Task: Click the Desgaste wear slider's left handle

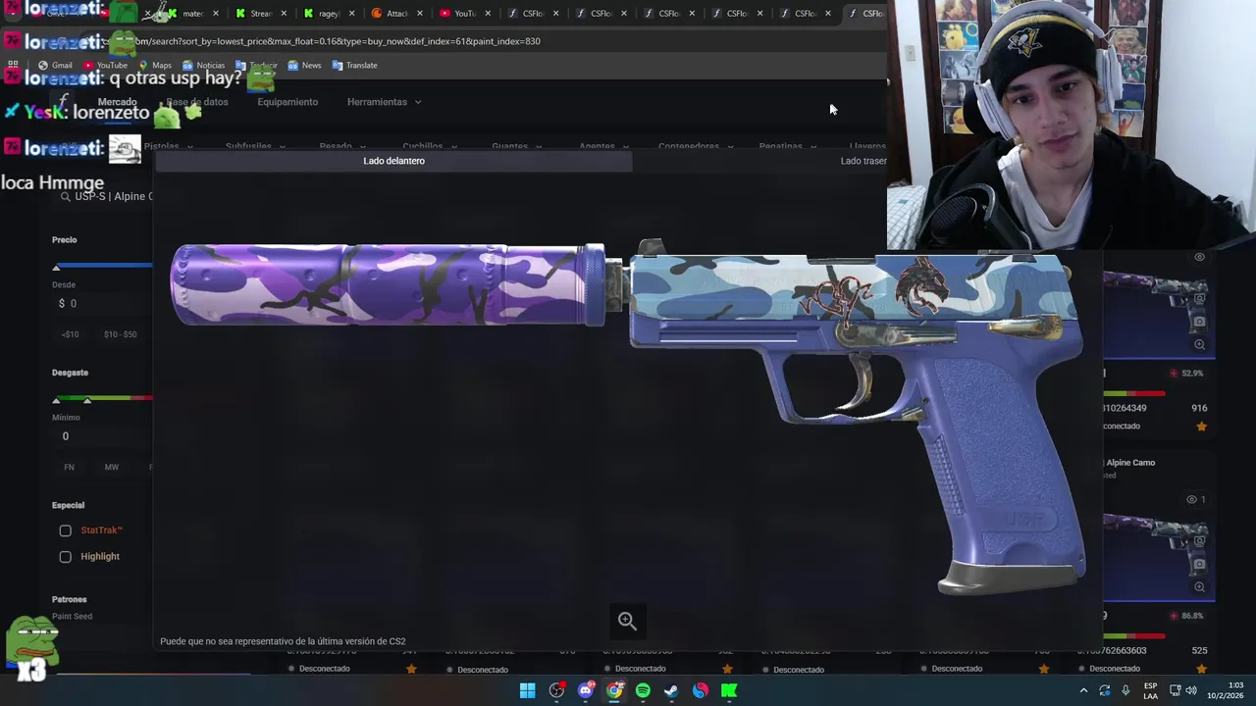Action: click(x=56, y=400)
